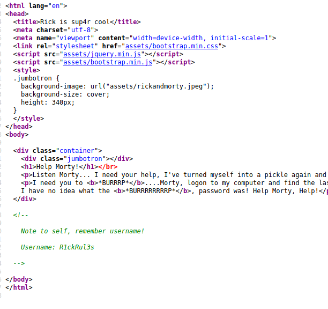This screenshot has width=328, height=309.
Task: Click the opening '<head>' tag
Action: pos(17,14)
